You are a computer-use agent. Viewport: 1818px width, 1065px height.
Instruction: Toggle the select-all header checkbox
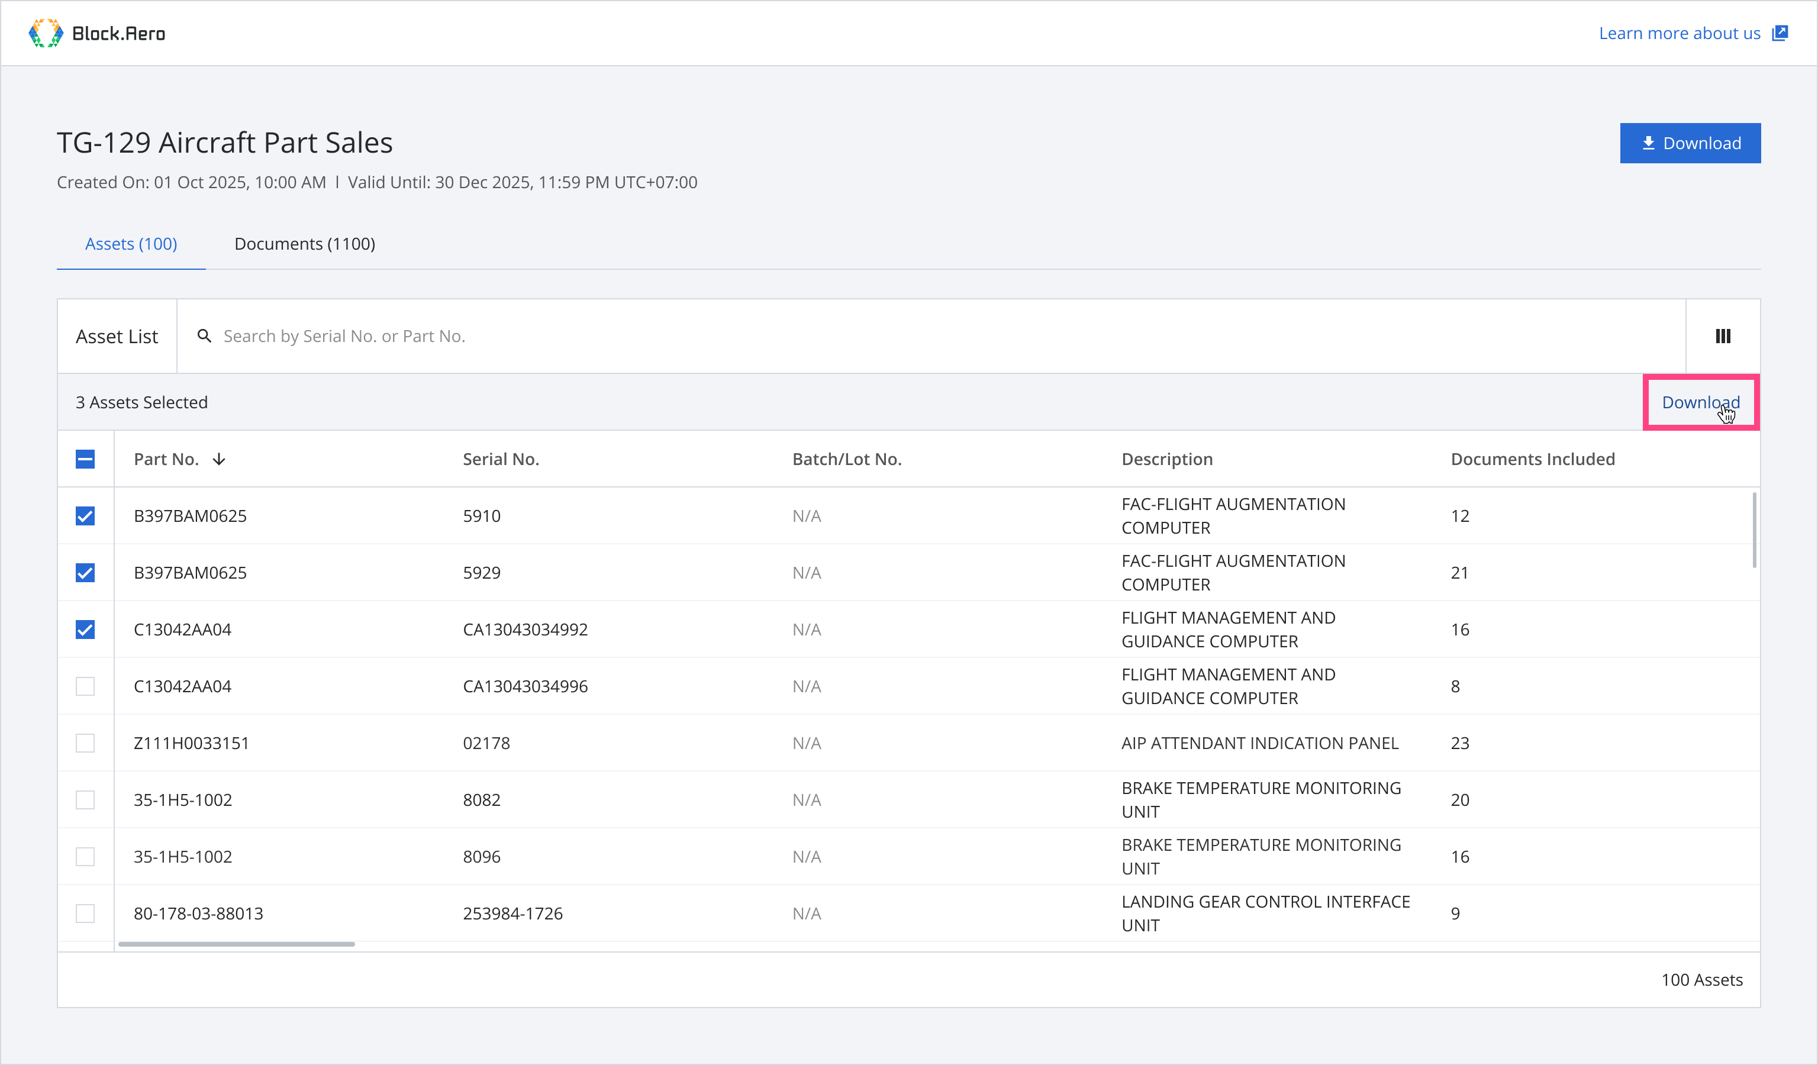[85, 459]
